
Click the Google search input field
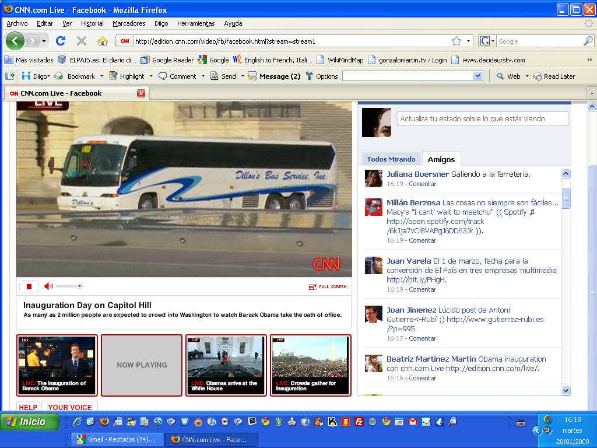pos(539,41)
